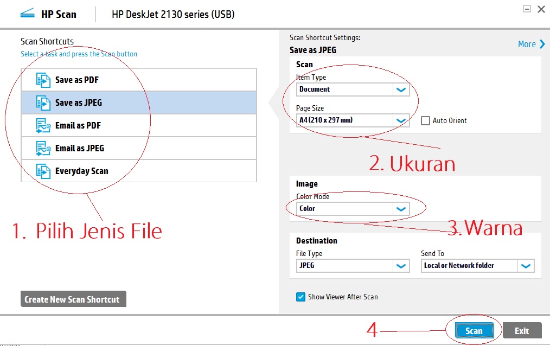This screenshot has width=550, height=346.
Task: Select the Save as PDF shortcut
Action: (139, 80)
